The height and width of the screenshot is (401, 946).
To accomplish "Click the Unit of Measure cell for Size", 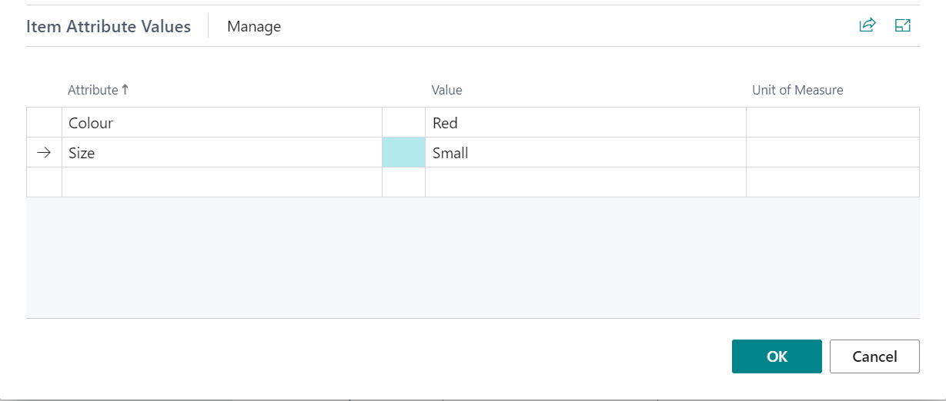I will pos(832,153).
